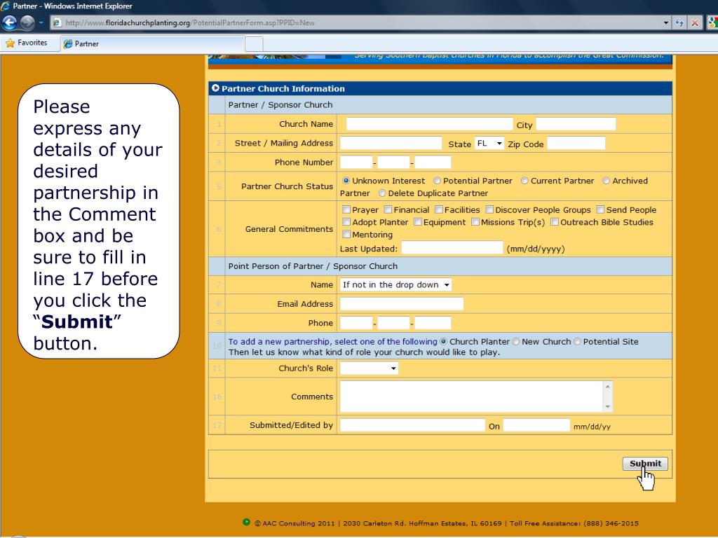This screenshot has height=538, width=718.
Task: Click the church Phone Number middle box
Action: pos(393,163)
